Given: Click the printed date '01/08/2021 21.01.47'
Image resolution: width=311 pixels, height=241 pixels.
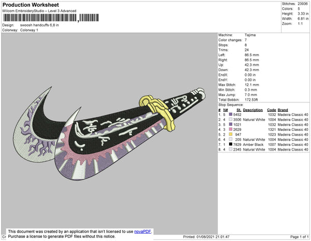Looking at the screenshot, I should (213, 237).
